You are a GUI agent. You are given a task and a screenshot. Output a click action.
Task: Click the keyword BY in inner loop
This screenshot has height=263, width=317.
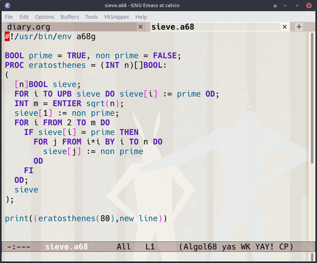[110, 142]
